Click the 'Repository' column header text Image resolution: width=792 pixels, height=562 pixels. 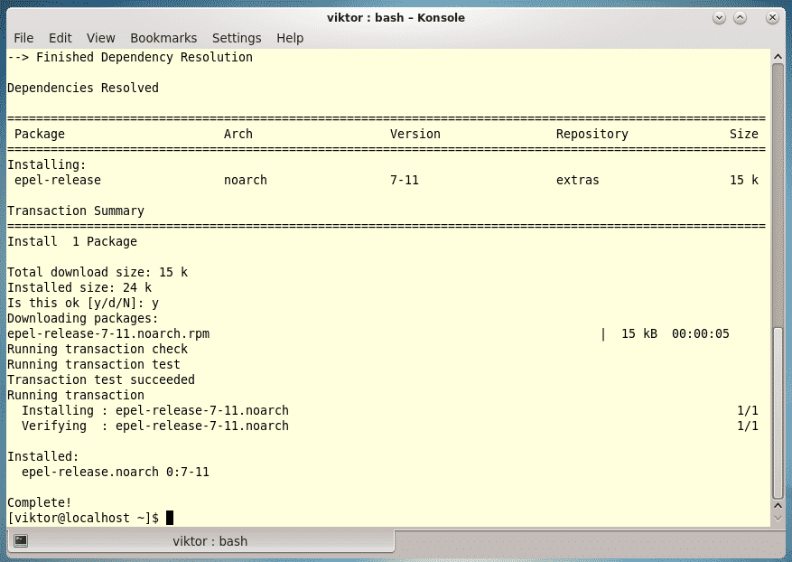pyautogui.click(x=592, y=134)
